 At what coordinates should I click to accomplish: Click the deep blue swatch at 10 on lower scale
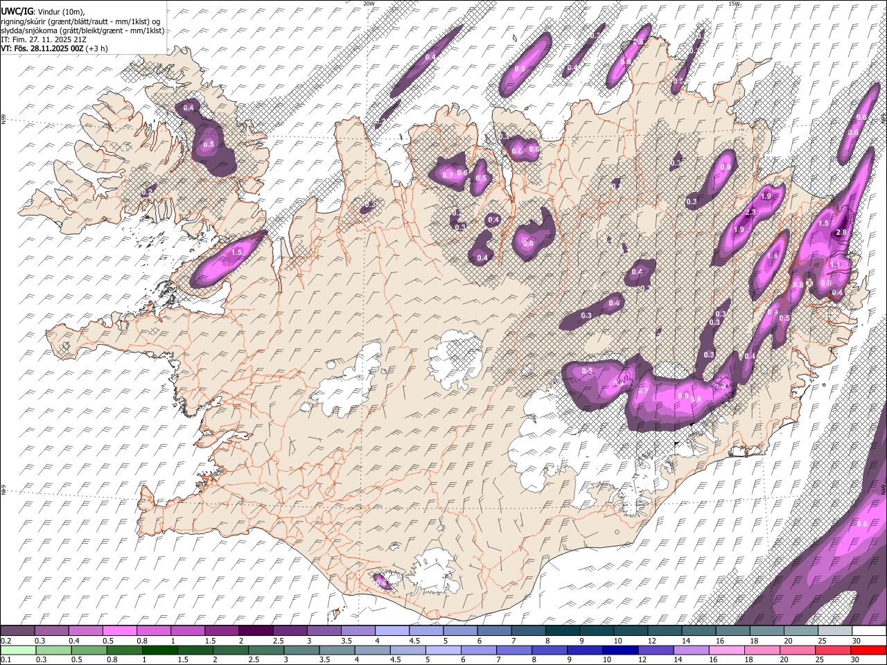pos(620,650)
